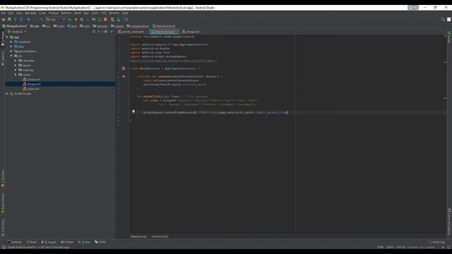Click btnOnClick() in the editor breadcrumb bar
Viewport: 452px width, 254px height.
[160, 236]
